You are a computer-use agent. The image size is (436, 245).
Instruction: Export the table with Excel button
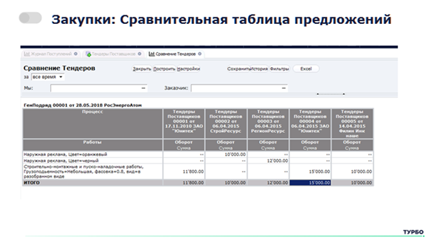click(x=306, y=69)
